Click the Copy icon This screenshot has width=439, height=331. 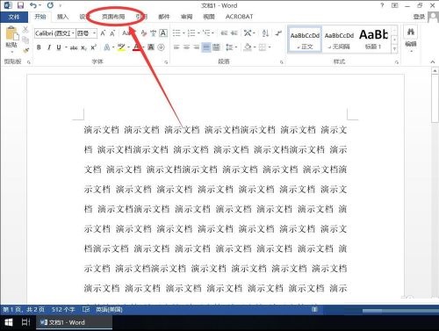point(25,40)
